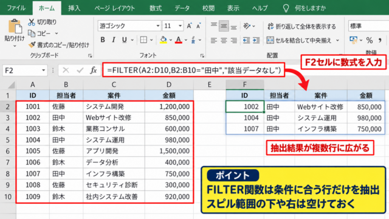Open the font name 游ゴシック dropdown

point(158,26)
